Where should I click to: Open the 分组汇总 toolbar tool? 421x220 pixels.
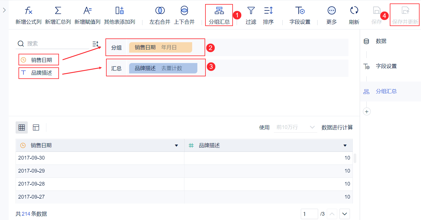coord(219,15)
